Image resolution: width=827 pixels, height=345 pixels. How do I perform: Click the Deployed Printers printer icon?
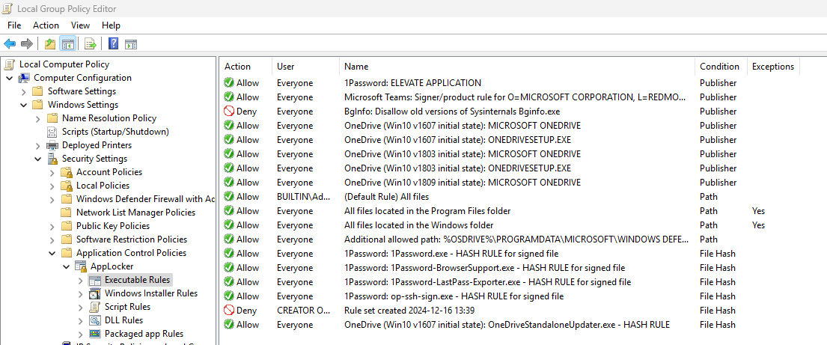(x=52, y=145)
